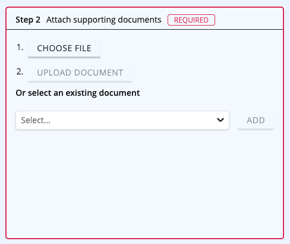Click the blank header space right of REQUIRED
The image size is (290, 244).
[248, 20]
